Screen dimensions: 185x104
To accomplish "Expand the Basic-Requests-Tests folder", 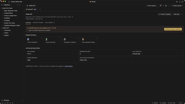I will pyautogui.click(x=3, y=11).
